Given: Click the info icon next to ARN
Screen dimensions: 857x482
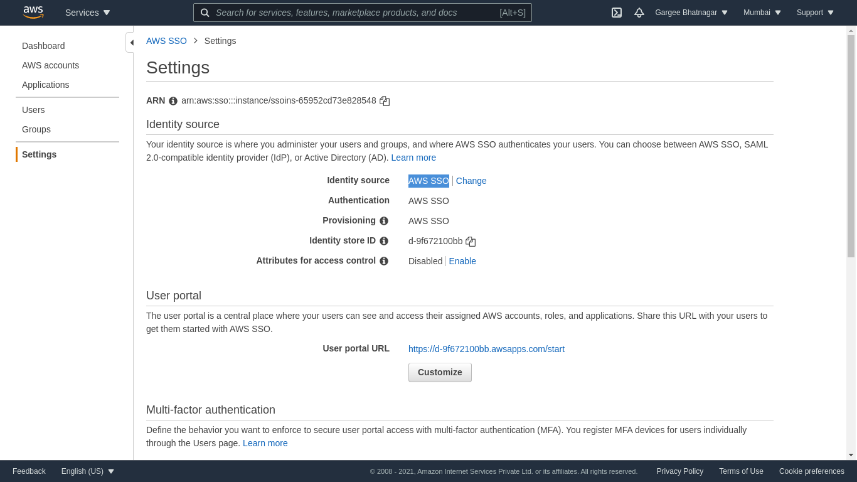Looking at the screenshot, I should 173,101.
